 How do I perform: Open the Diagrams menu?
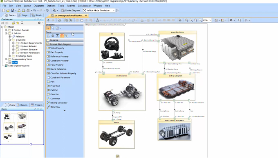tap(39, 6)
